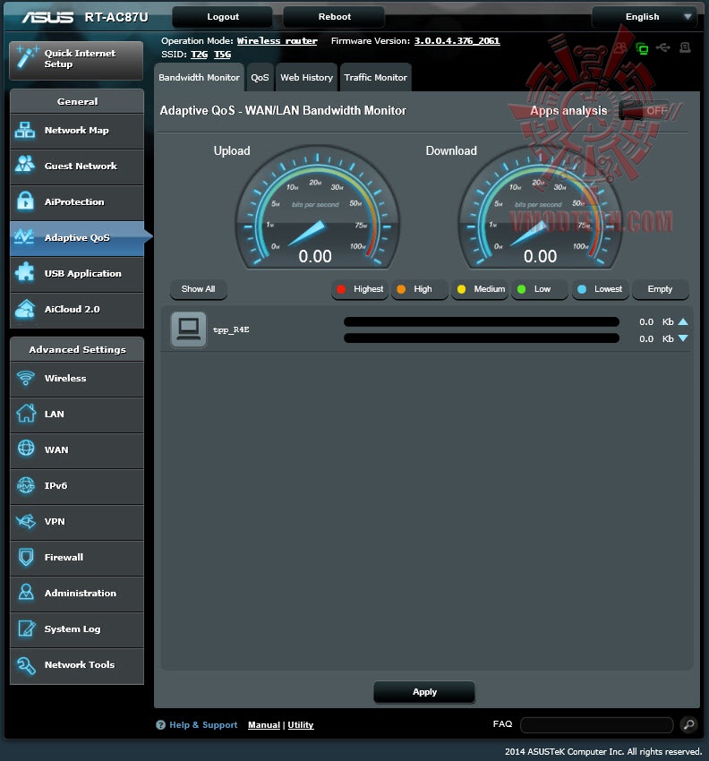
Task: Click the Wireless signal icon
Action: click(26, 378)
